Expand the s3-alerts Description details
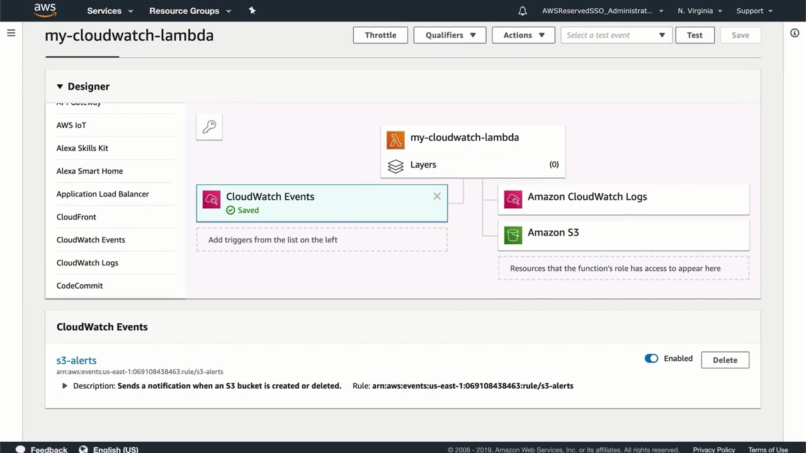This screenshot has height=453, width=806. tap(64, 386)
